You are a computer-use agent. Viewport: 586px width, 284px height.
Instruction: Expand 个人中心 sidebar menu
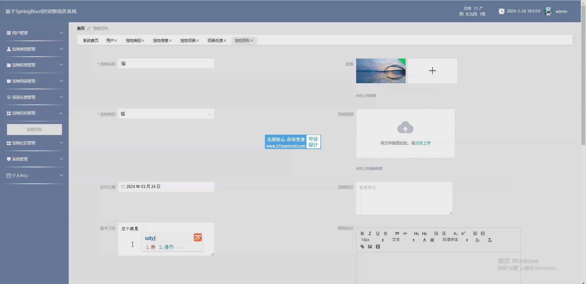coord(34,176)
